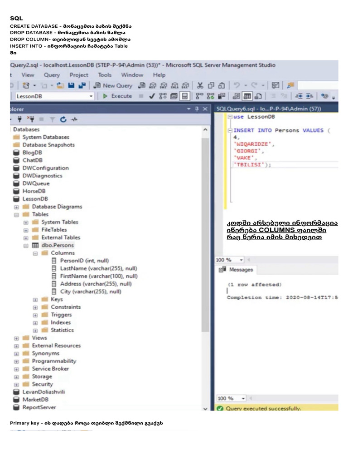This screenshot has height=465, width=348.
Task: Toggle Include Client Statistics icon
Action: tap(221, 96)
